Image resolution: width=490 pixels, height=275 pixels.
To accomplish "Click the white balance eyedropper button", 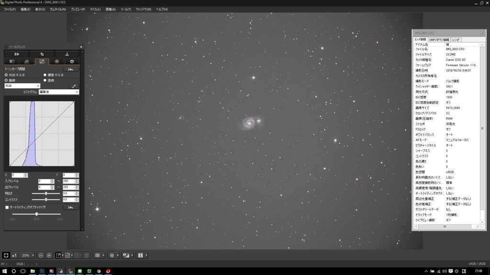I will click(74, 86).
